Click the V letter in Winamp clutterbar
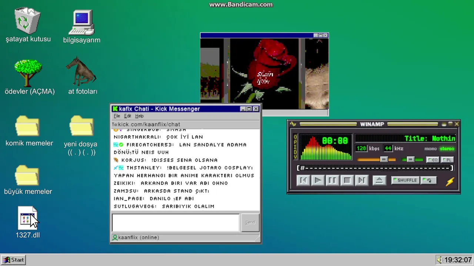This screenshot has height=266, width=474. tap(295, 157)
